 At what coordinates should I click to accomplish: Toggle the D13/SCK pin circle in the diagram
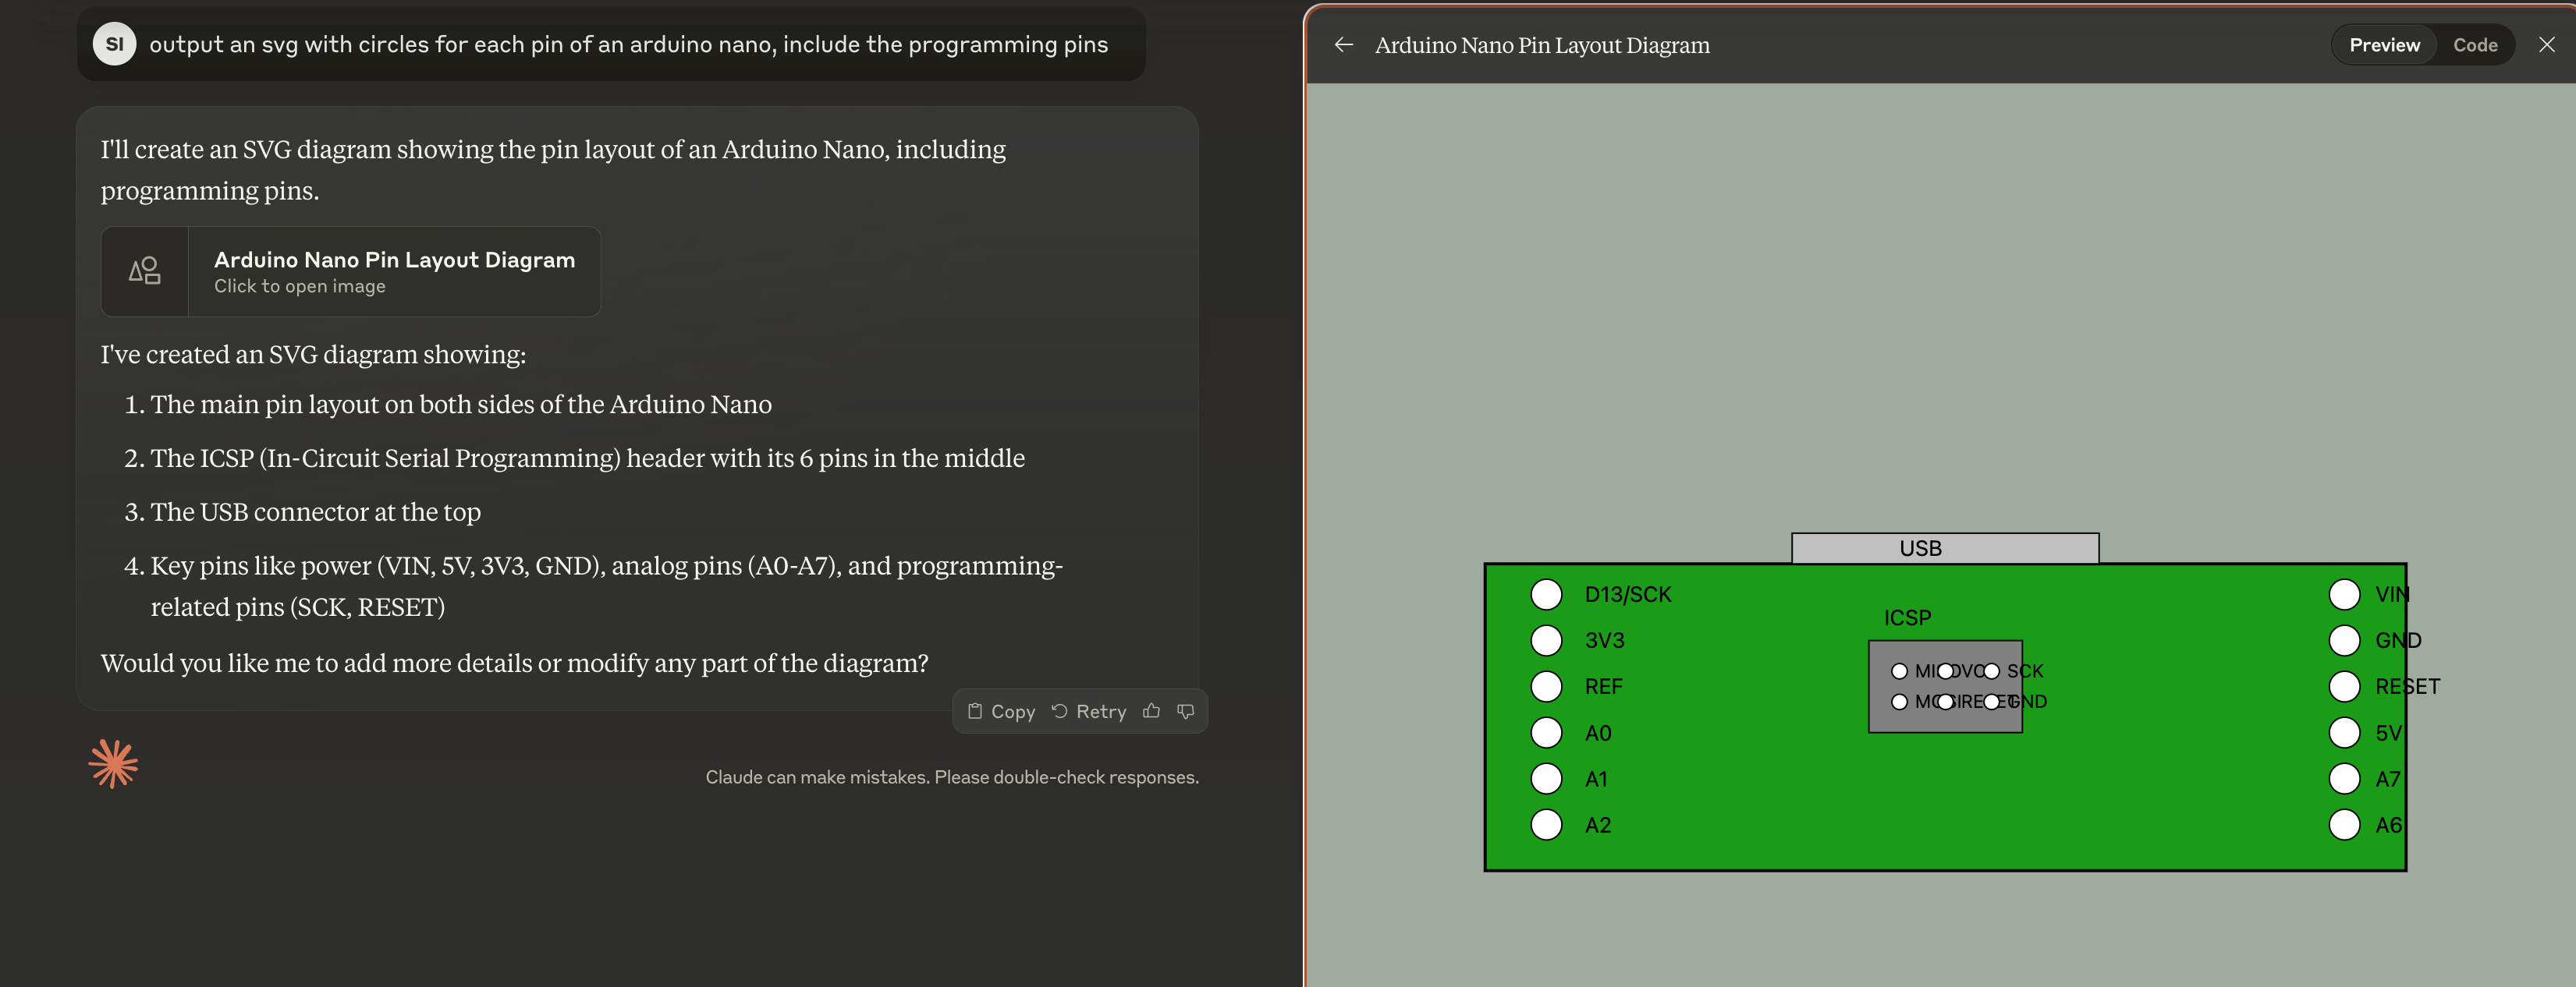1546,593
